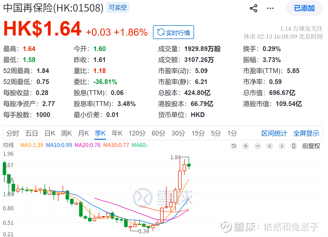This screenshot has width=328, height=237.
Task: Click the 市盈率(TTM) value 5.85
Action: (x=293, y=71)
